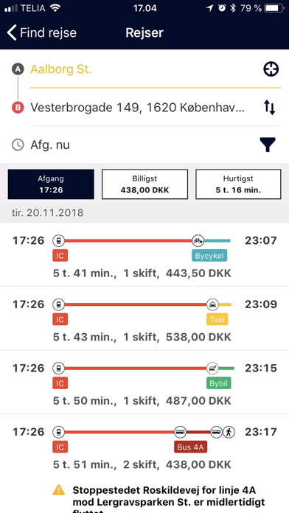Go back to Find rejse
Image resolution: width=289 pixels, height=513 pixels.
click(41, 33)
